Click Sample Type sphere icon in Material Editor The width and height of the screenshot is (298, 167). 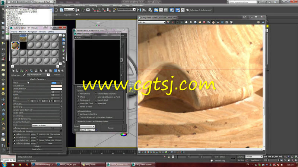click(x=64, y=35)
